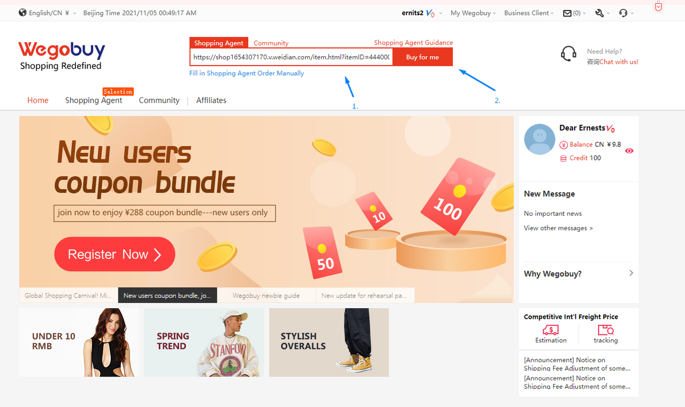Click the globe language icon
This screenshot has height=407, width=685.
coord(22,12)
